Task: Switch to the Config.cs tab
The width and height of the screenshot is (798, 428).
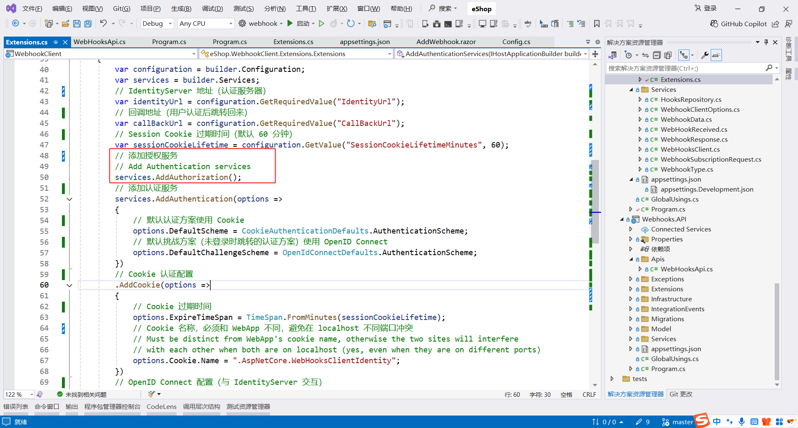Action: 516,42
